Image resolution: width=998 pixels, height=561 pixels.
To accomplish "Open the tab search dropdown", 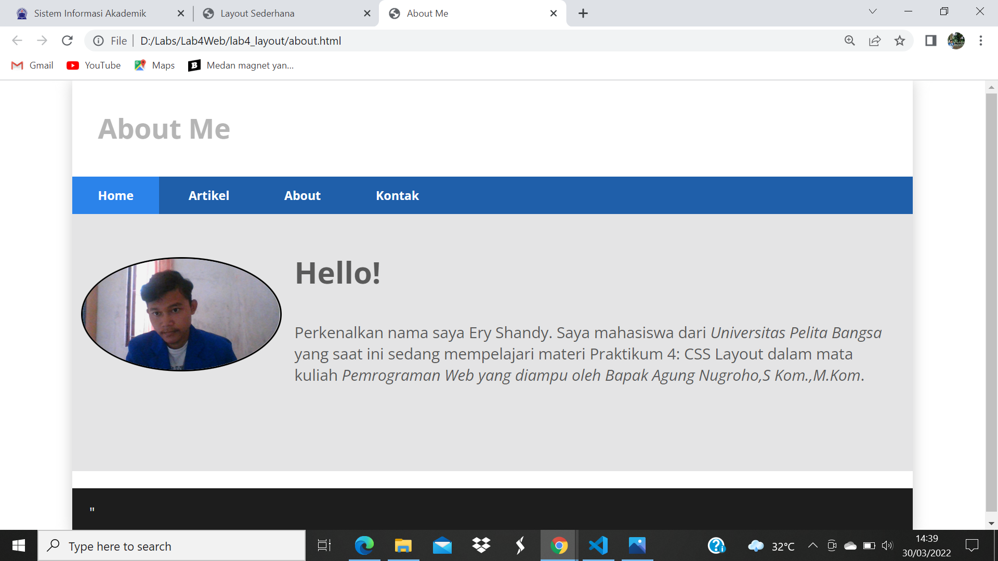I will [872, 11].
